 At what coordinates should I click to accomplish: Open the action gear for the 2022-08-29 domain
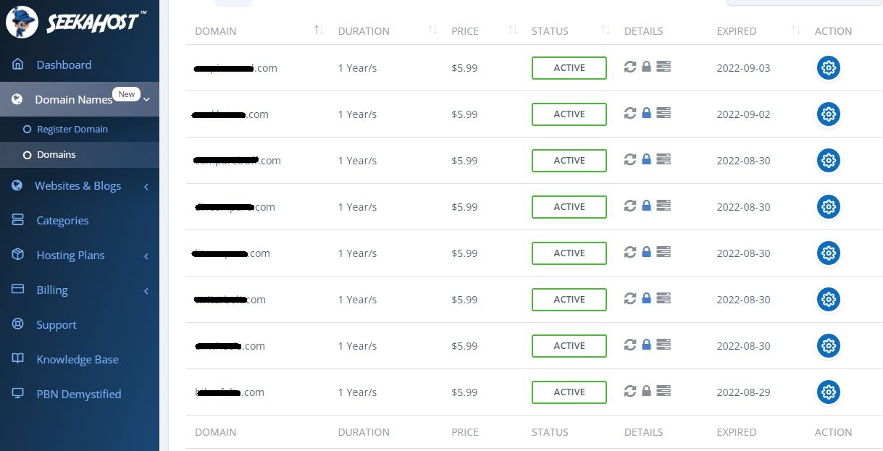tap(829, 392)
